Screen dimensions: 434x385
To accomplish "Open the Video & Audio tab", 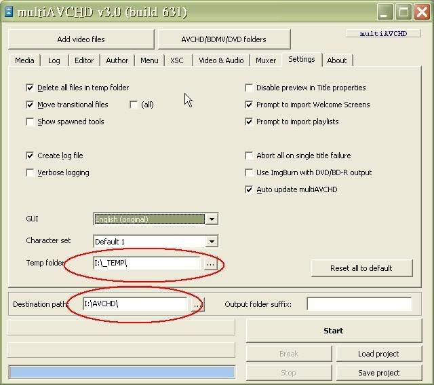I will (x=221, y=60).
